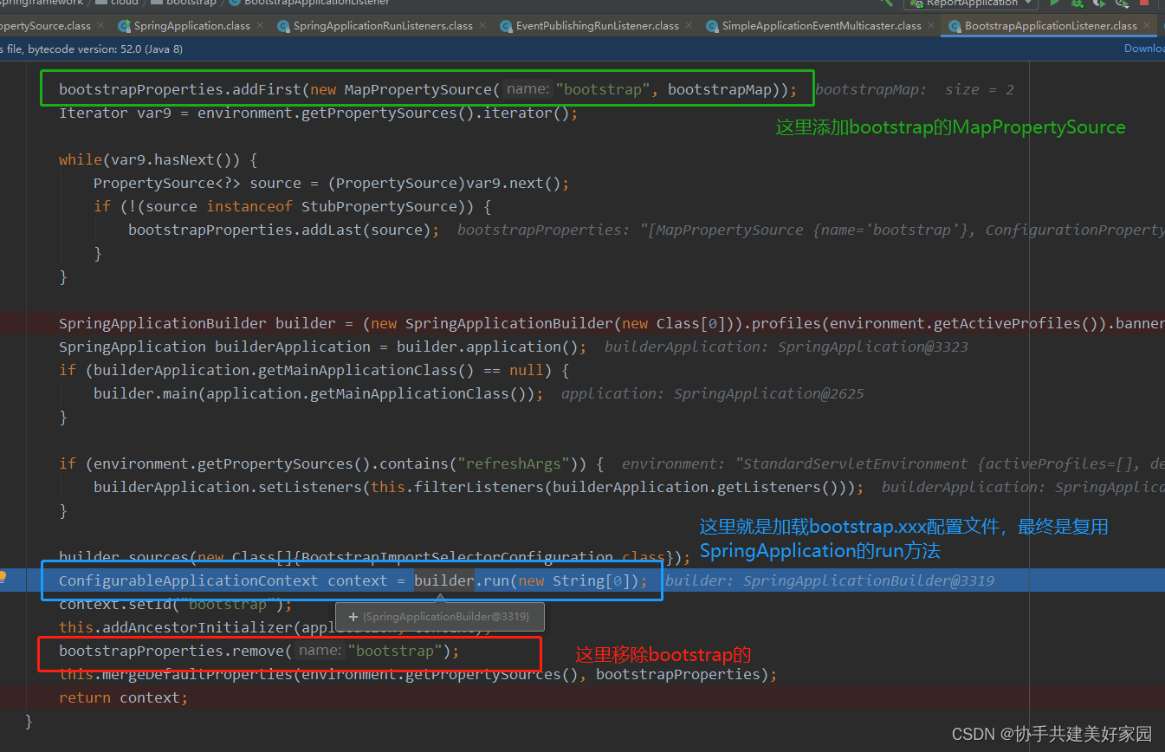Click 'builder.main(application.getMainApplicationClass());' line

[319, 393]
